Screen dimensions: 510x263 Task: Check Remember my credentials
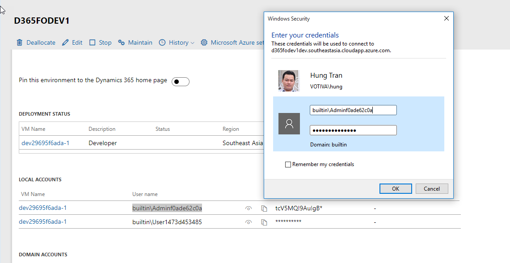pyautogui.click(x=288, y=164)
